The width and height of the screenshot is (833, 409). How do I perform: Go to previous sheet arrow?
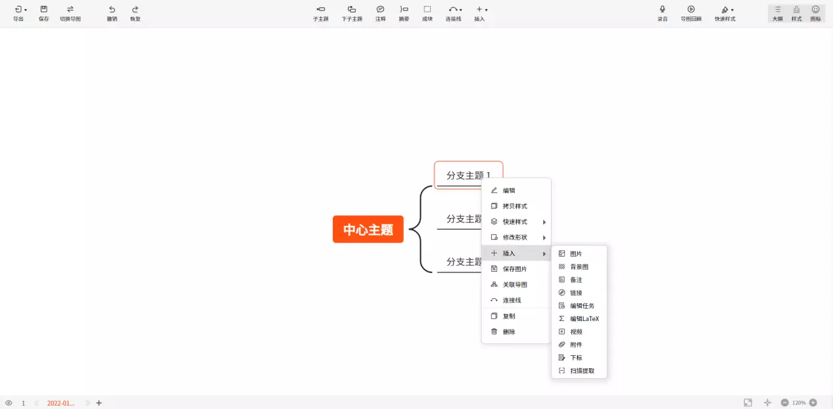click(x=37, y=403)
